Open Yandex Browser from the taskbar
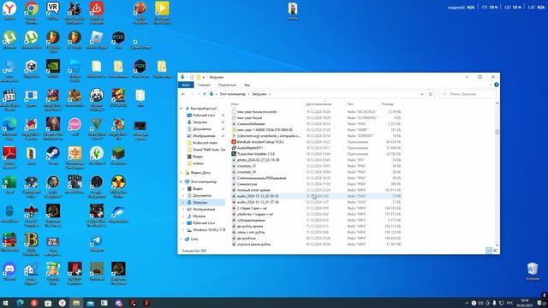The width and height of the screenshot is (548, 308). 62,303
